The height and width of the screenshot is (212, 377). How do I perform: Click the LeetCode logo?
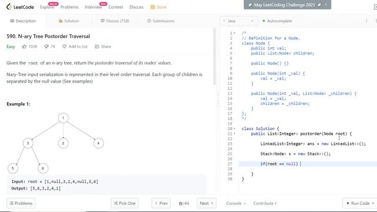(x=20, y=7)
